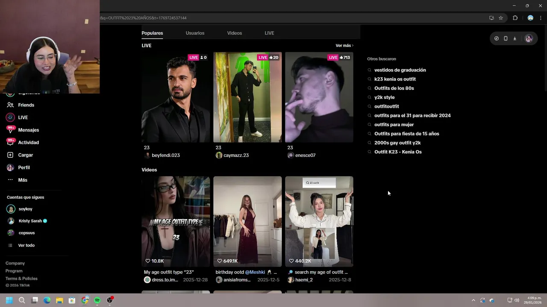Open enesce07 live stream thumbnail
This screenshot has height=307, width=547.
(x=319, y=97)
